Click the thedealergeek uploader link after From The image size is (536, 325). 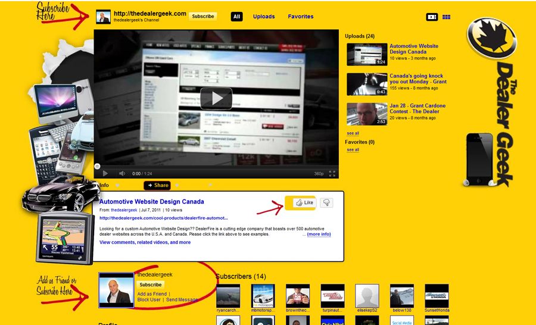[124, 210]
